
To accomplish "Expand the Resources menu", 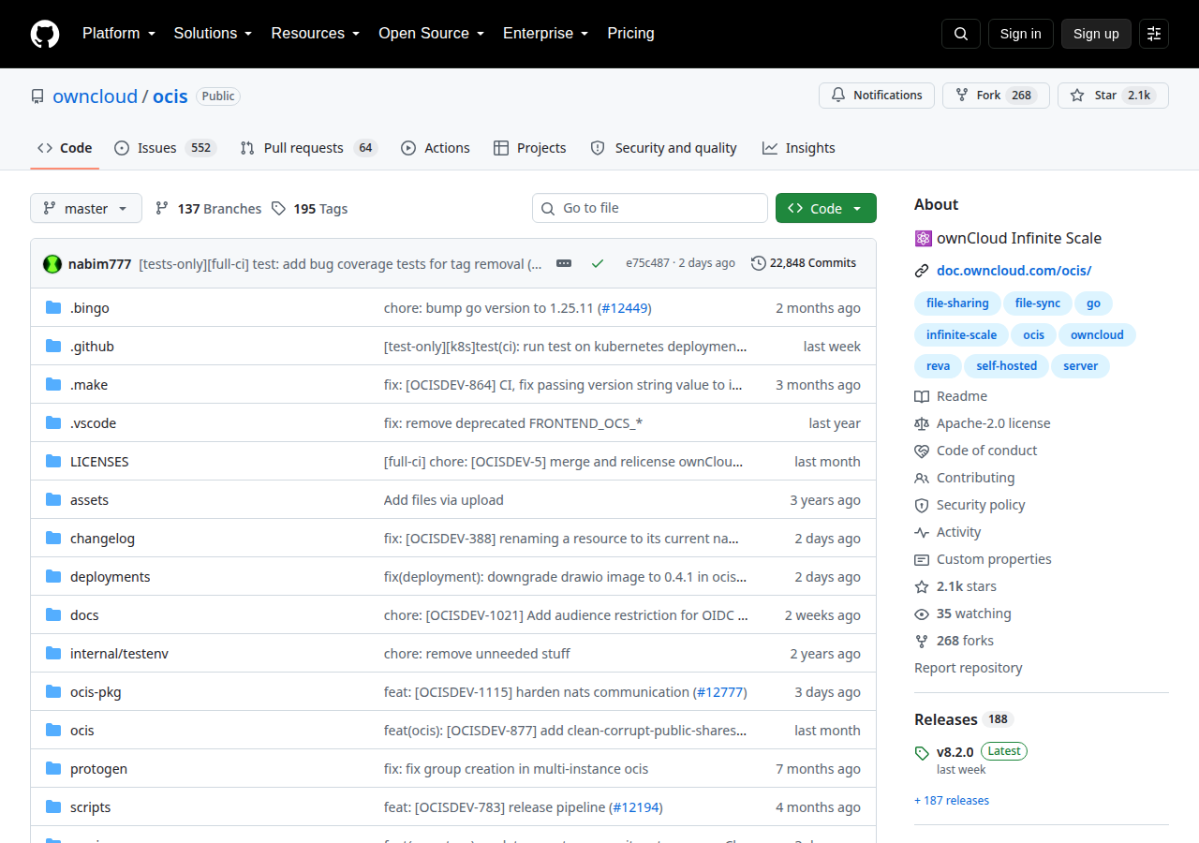I will tap(316, 34).
